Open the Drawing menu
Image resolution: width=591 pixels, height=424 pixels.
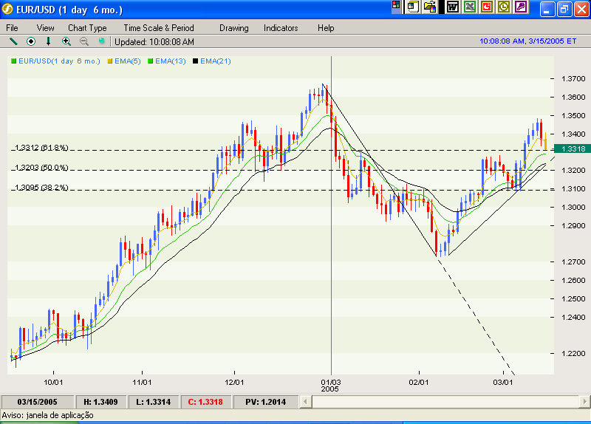[x=233, y=27]
